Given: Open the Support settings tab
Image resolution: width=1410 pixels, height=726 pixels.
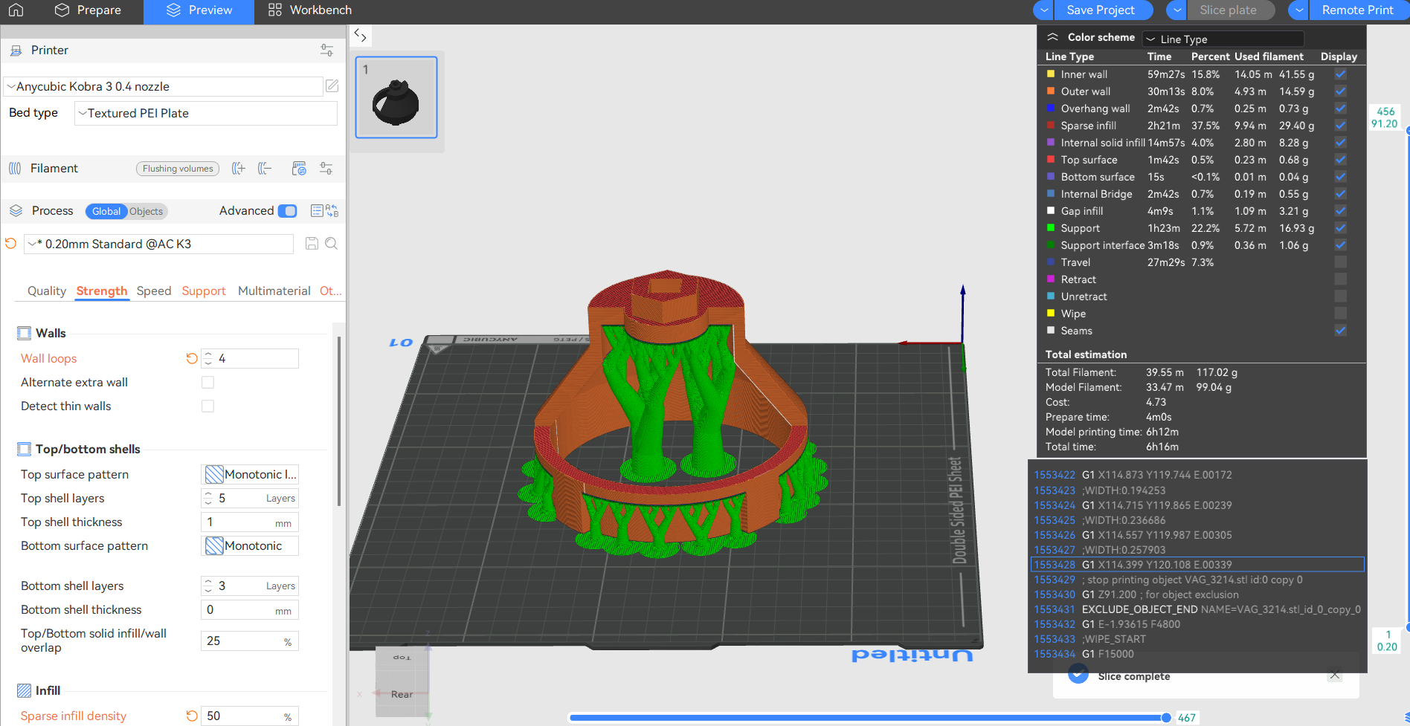Looking at the screenshot, I should [203, 291].
